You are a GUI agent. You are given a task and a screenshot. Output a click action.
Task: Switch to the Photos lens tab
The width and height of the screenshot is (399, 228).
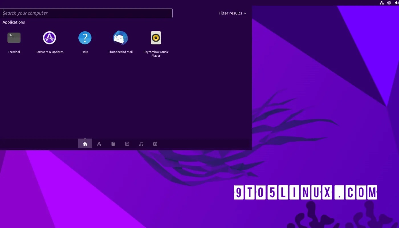point(155,144)
